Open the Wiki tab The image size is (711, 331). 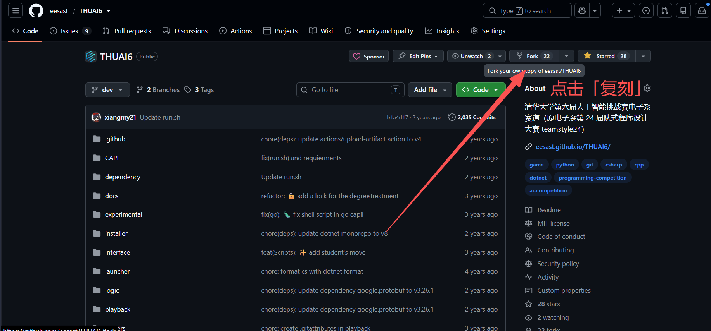pos(321,31)
